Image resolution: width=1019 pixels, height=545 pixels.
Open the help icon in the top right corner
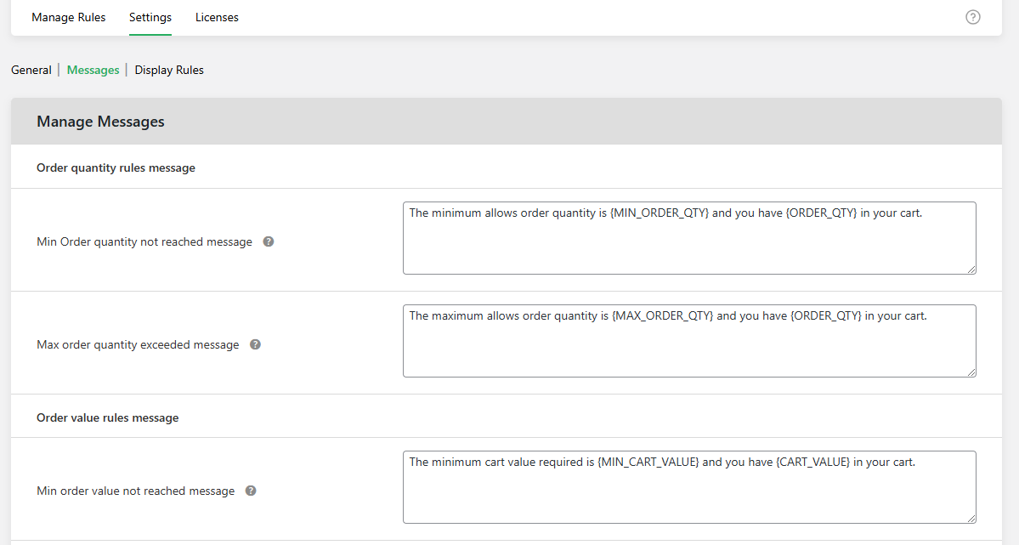tap(973, 17)
